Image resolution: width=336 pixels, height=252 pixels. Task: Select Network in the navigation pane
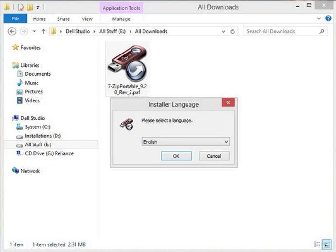click(30, 171)
